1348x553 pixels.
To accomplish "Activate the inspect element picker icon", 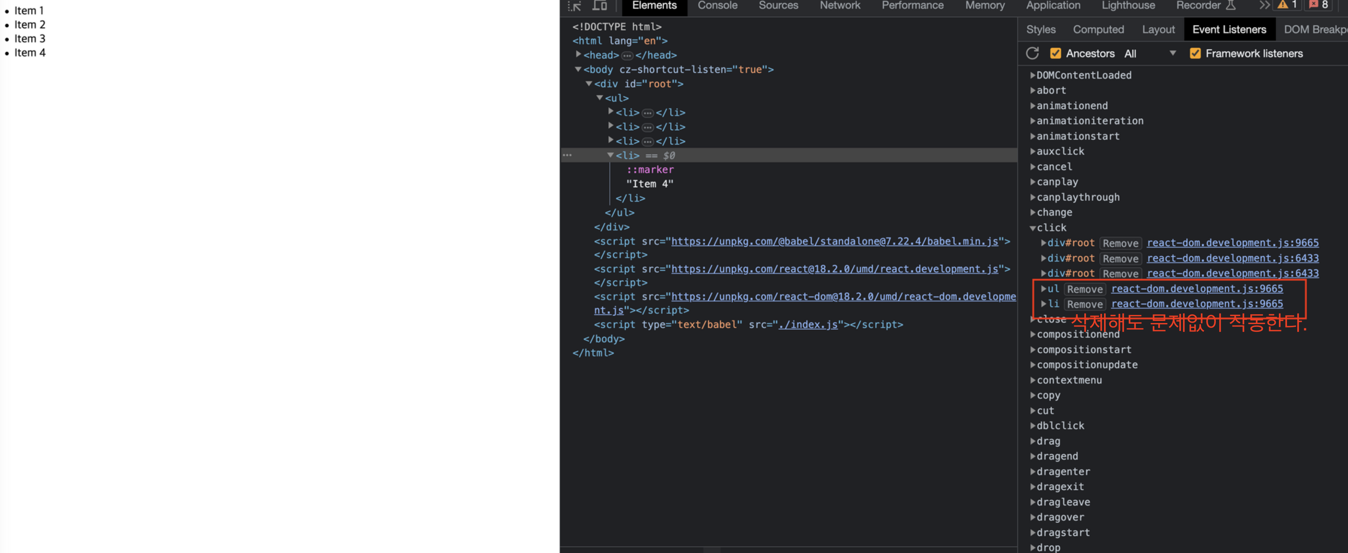I will (x=575, y=6).
